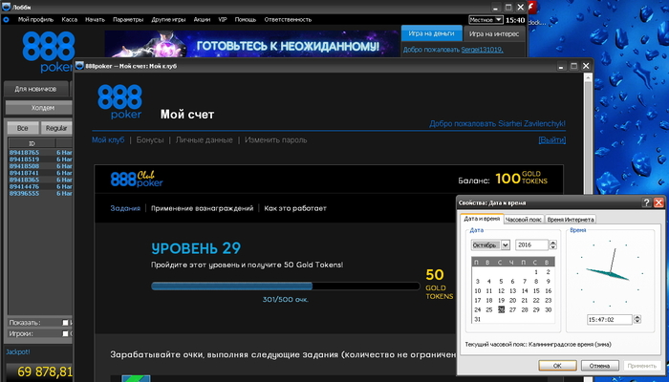Image resolution: width=669 pixels, height=382 pixels.
Task: Expand the Местное time dropdown
Action: pyautogui.click(x=486, y=20)
